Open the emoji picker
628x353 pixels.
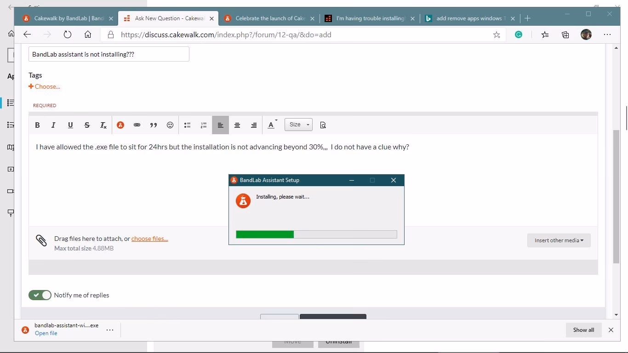pyautogui.click(x=170, y=125)
